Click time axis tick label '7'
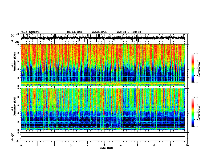Image resolution: width=211 pixels, height=163 pixels. 137,145
